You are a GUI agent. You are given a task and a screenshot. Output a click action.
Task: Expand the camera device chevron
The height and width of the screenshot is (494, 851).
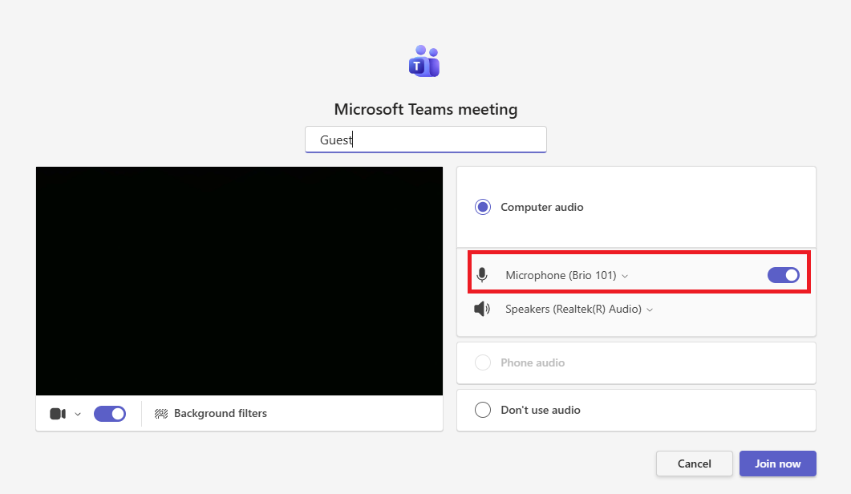(x=78, y=415)
